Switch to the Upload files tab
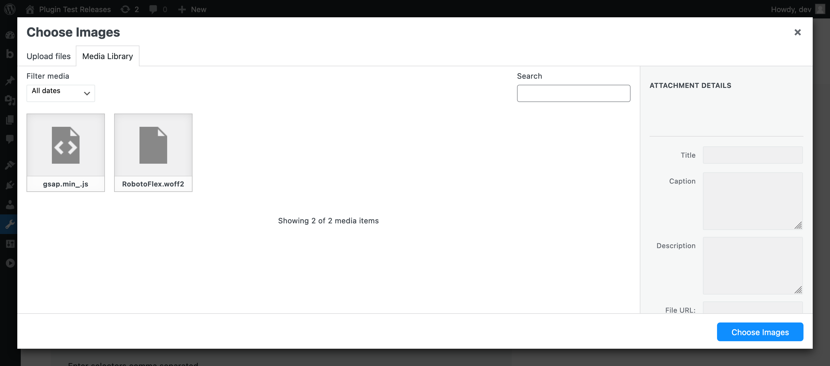Screen dimensions: 830x366 (49, 56)
